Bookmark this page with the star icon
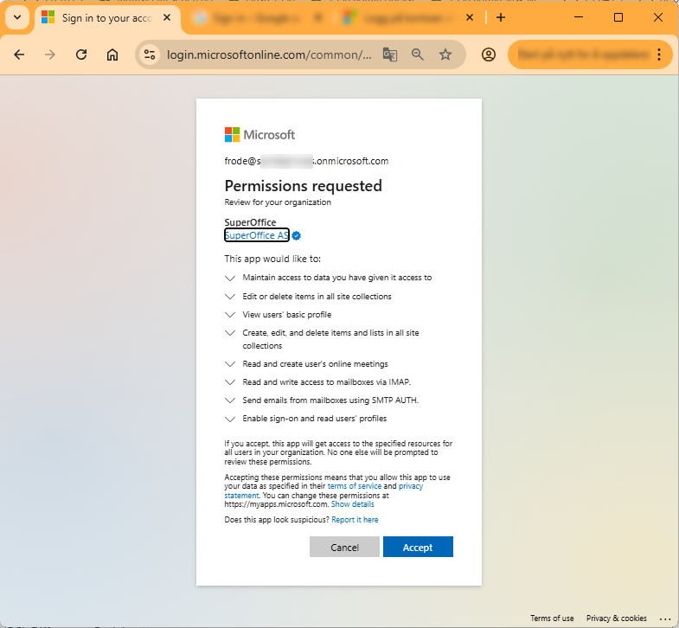 coord(445,54)
